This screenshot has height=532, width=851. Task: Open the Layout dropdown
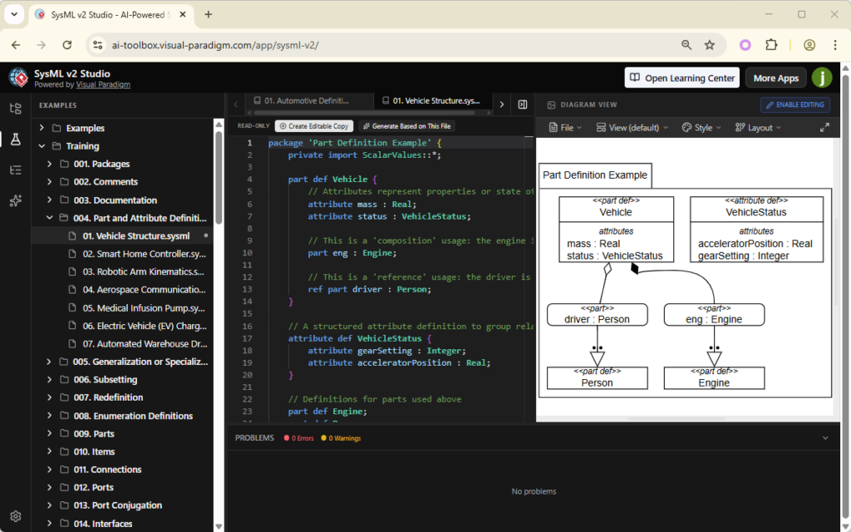758,127
